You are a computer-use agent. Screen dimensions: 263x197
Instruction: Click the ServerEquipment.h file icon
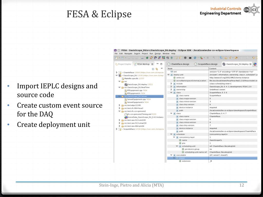tap(125, 102)
